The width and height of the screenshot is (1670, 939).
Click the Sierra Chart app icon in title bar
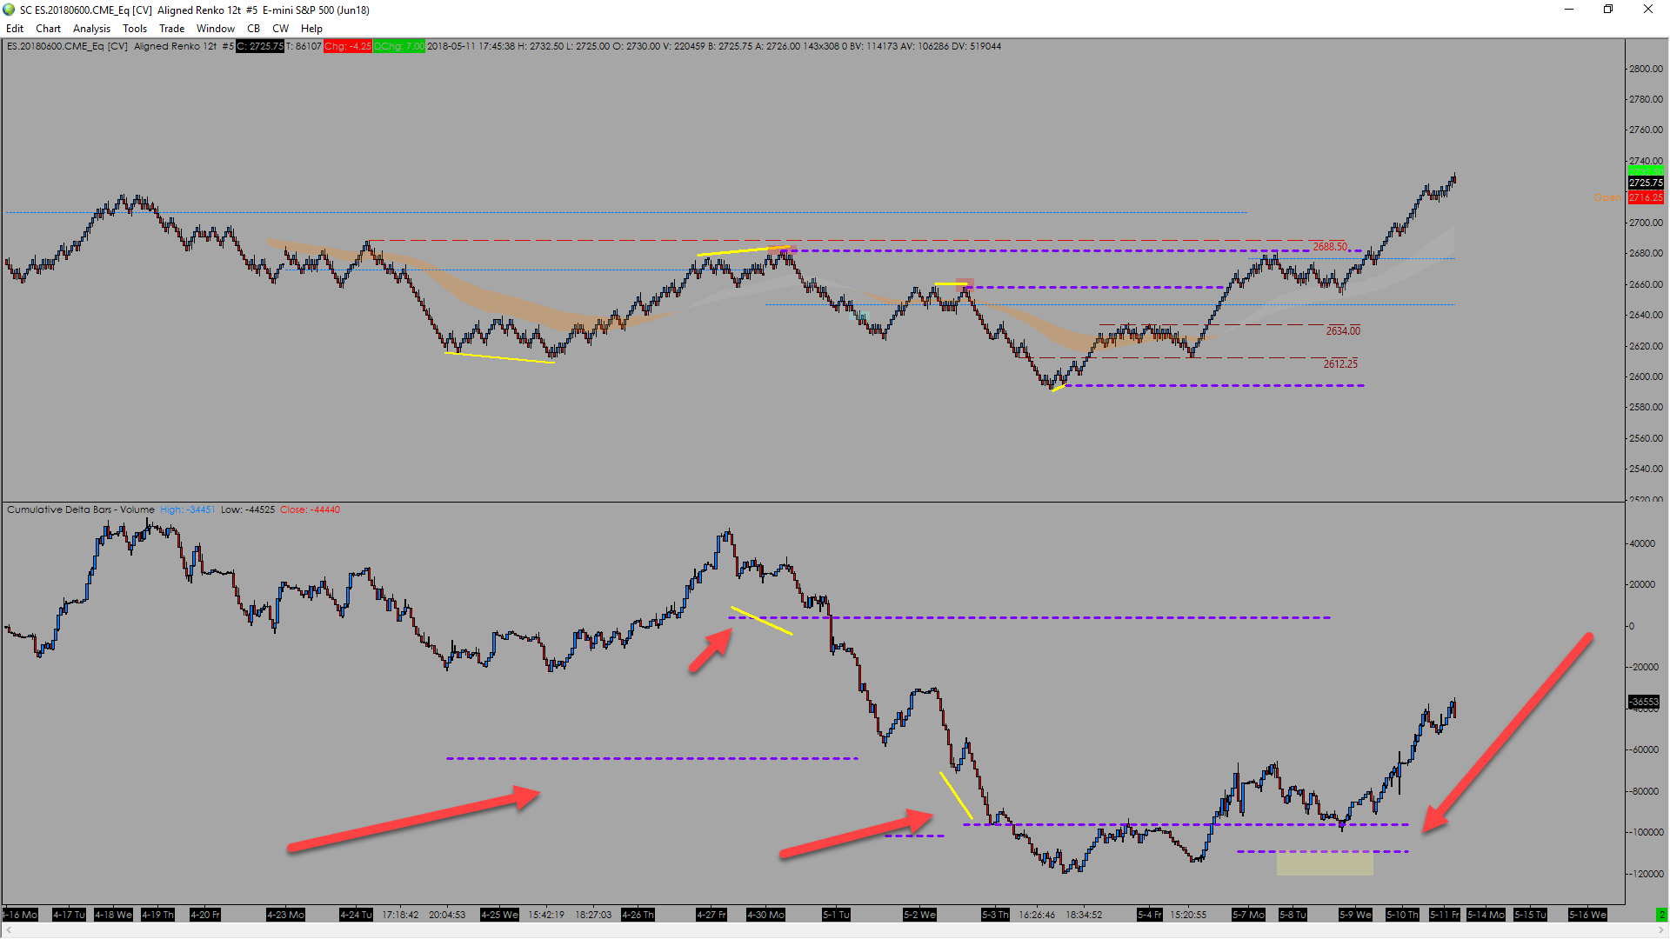click(9, 10)
